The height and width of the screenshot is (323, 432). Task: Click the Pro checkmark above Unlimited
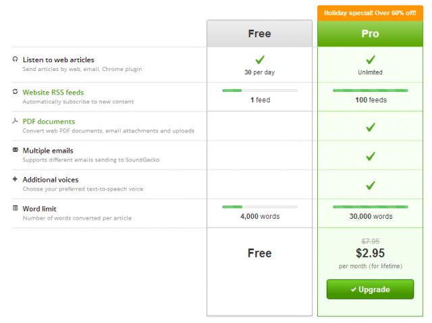370,59
